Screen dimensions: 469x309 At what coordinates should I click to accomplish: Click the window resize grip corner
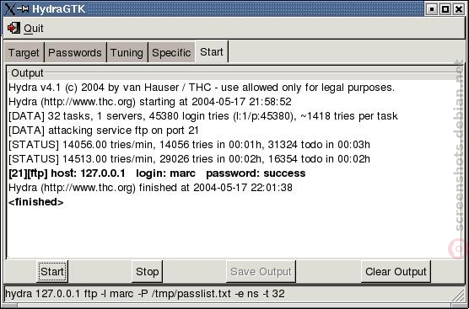pos(457,296)
